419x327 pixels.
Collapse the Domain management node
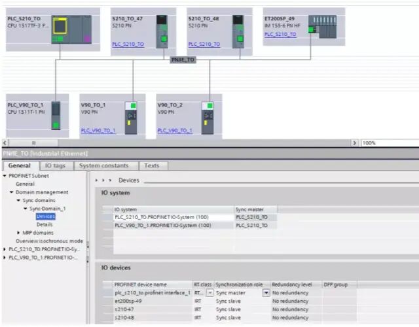click(12, 192)
